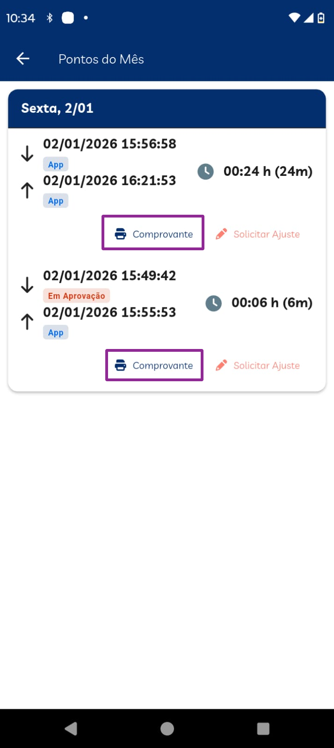Tap the Pontos do Mês title

(x=101, y=59)
